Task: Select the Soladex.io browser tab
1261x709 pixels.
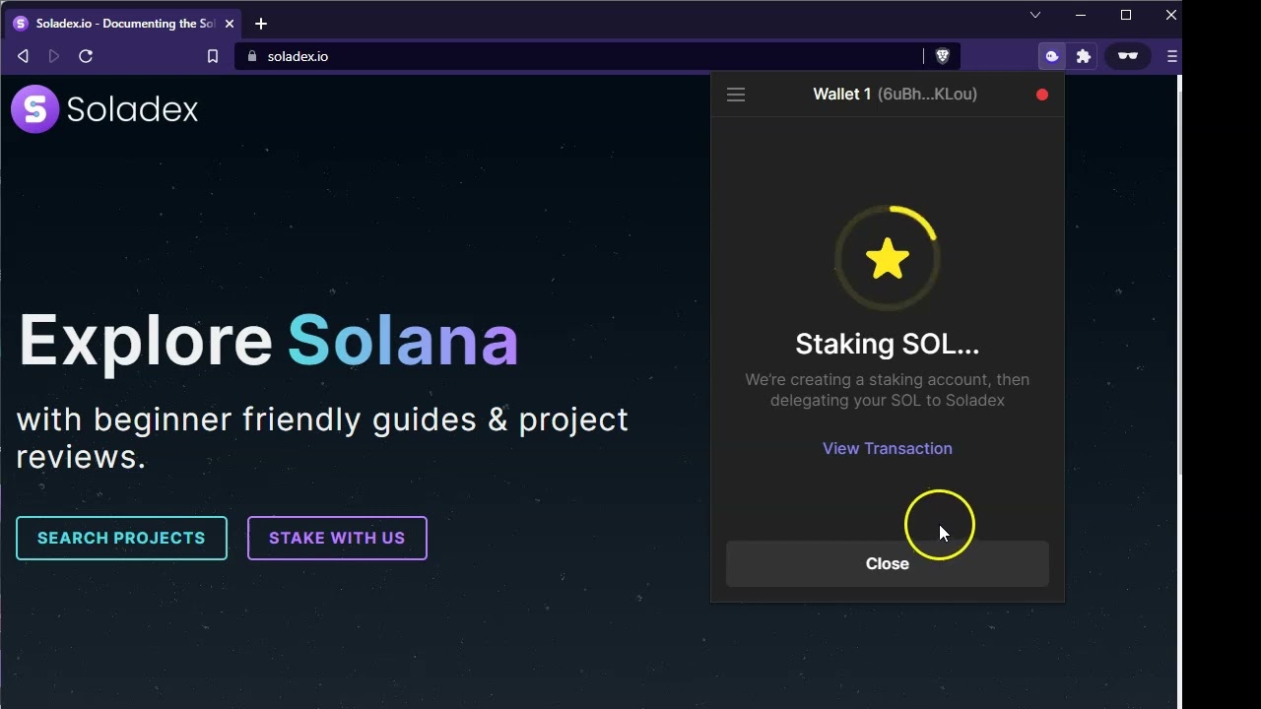Action: click(125, 24)
